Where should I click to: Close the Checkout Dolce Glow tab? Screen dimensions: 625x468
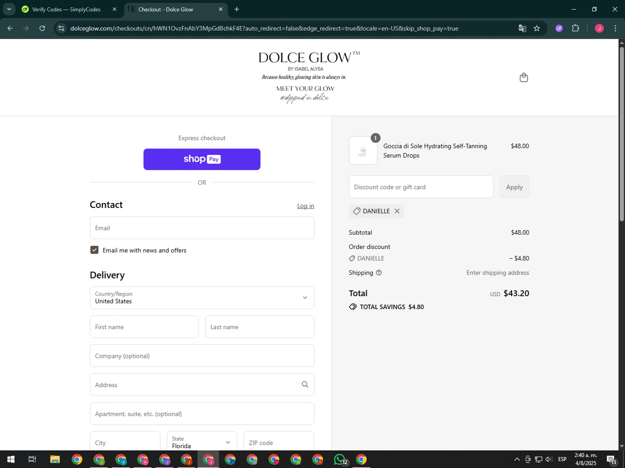click(x=221, y=9)
